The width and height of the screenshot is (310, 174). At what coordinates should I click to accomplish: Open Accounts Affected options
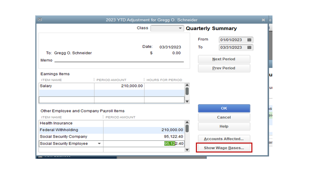point(224,139)
